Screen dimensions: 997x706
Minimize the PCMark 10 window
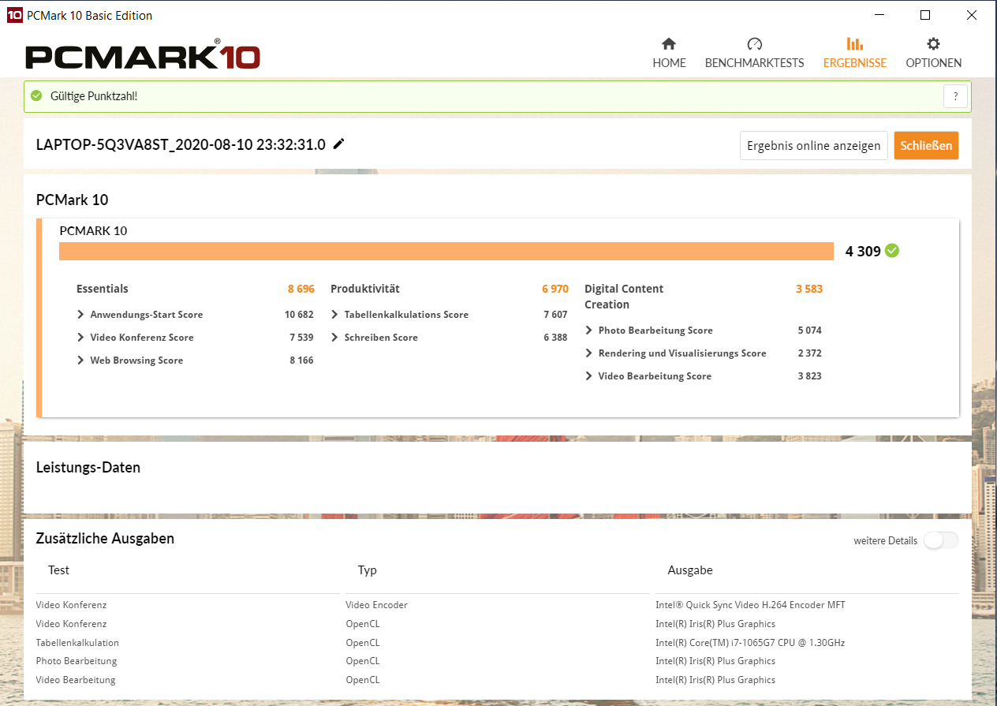click(879, 15)
